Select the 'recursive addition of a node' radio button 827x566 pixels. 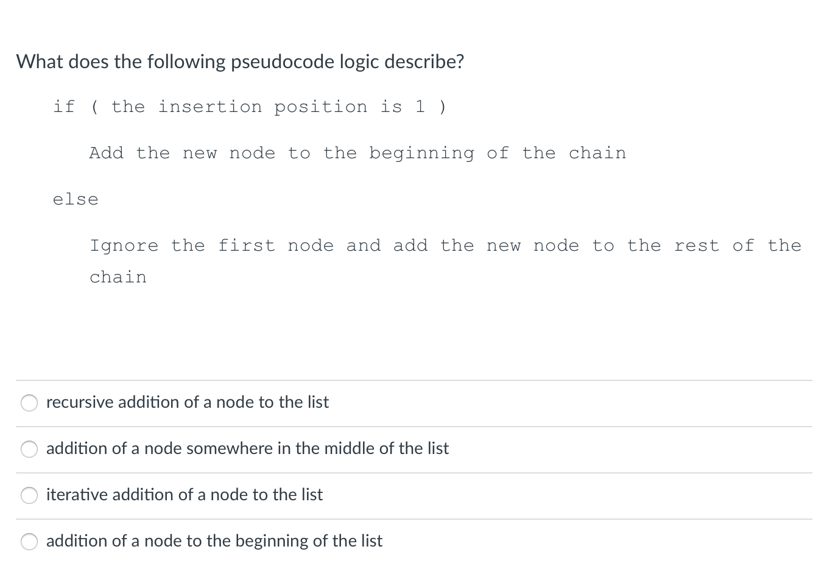coord(29,402)
